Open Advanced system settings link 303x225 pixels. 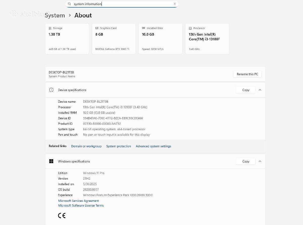[154, 146]
